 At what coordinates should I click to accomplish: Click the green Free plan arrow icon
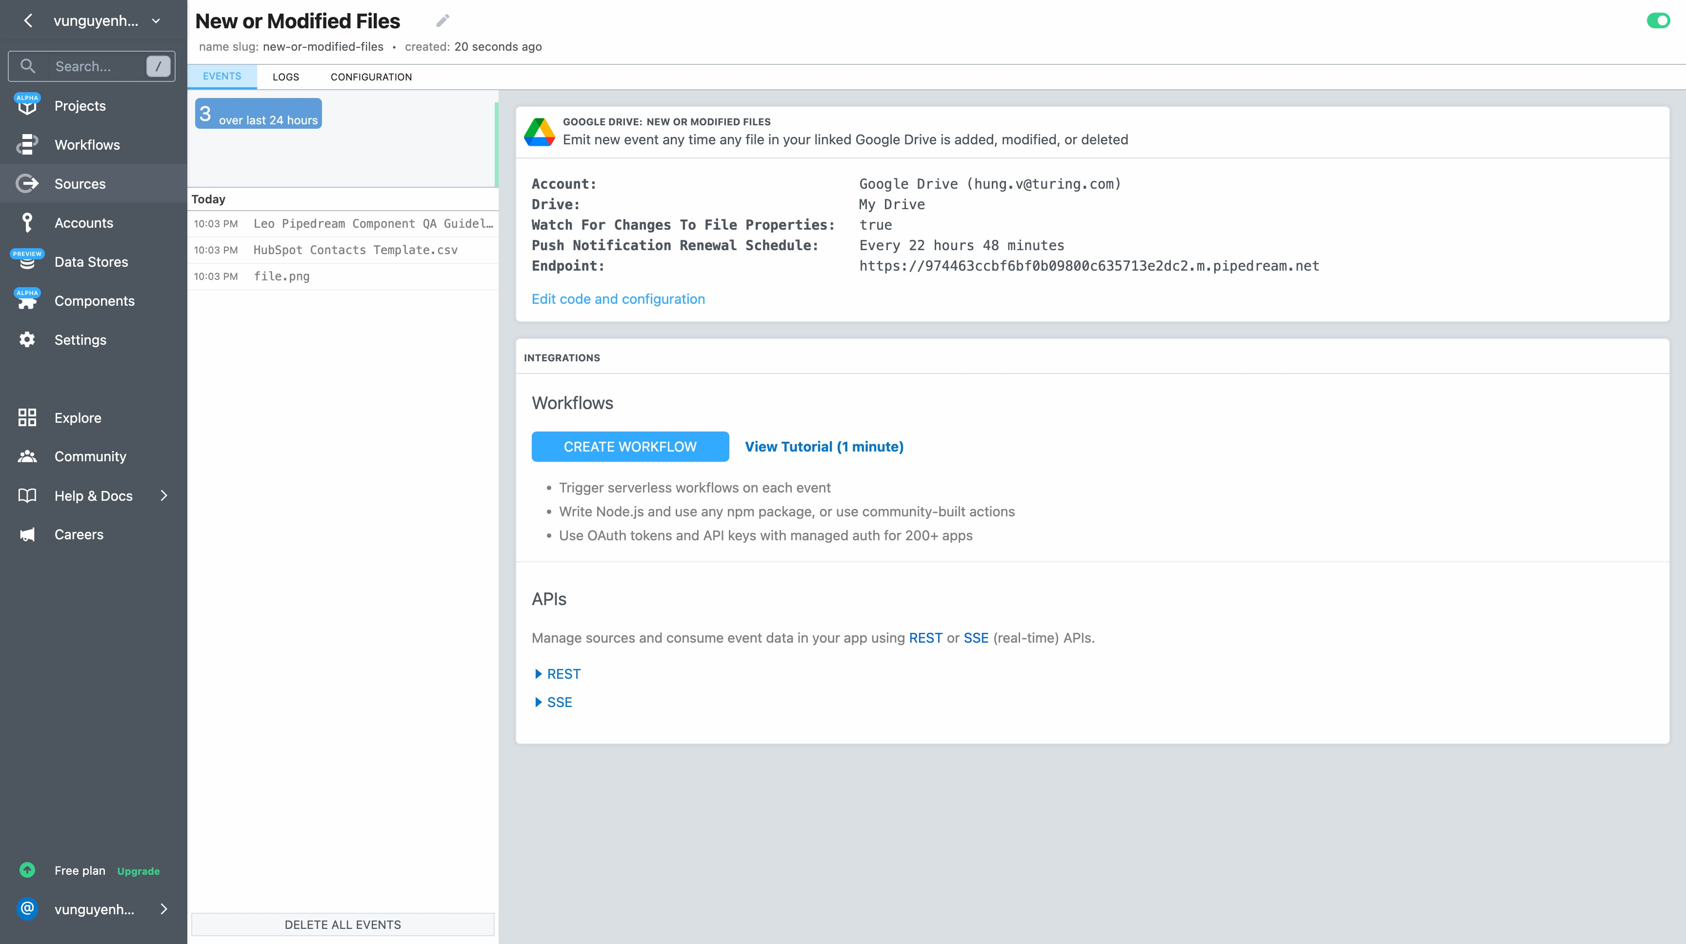(x=27, y=870)
